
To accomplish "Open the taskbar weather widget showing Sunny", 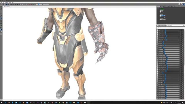I will pyautogui.click(x=165, y=103).
